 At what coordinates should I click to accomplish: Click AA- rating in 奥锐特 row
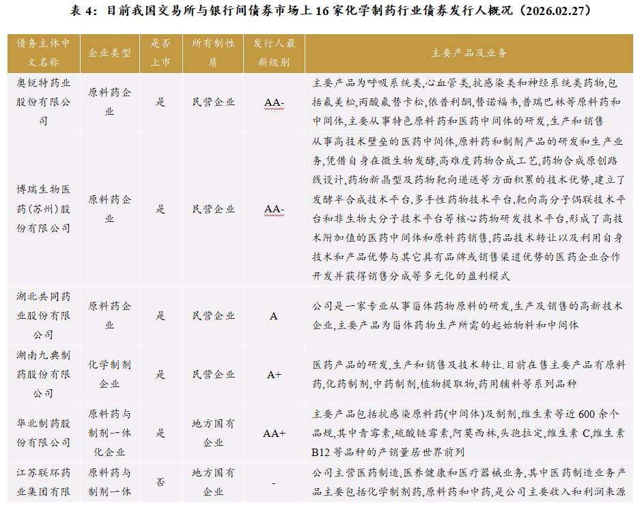274,102
